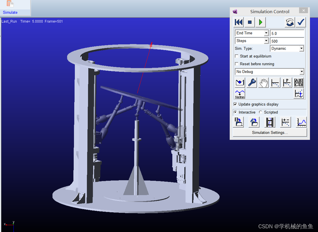The height and width of the screenshot is (232, 318).
Task: Select the hand drag icon
Action: [x=264, y=83]
